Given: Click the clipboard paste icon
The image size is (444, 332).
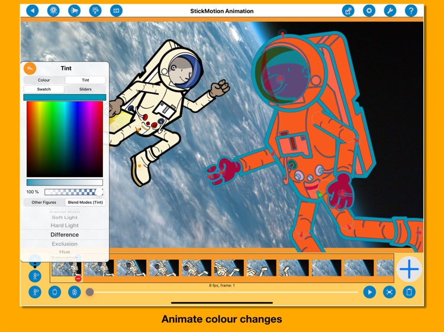Looking at the screenshot, I should tap(409, 292).
